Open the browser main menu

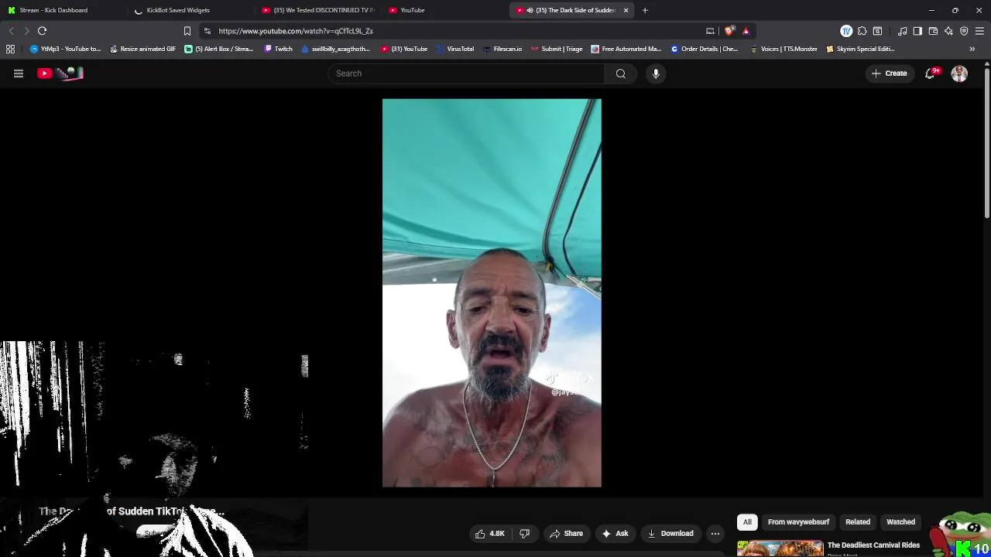point(979,31)
